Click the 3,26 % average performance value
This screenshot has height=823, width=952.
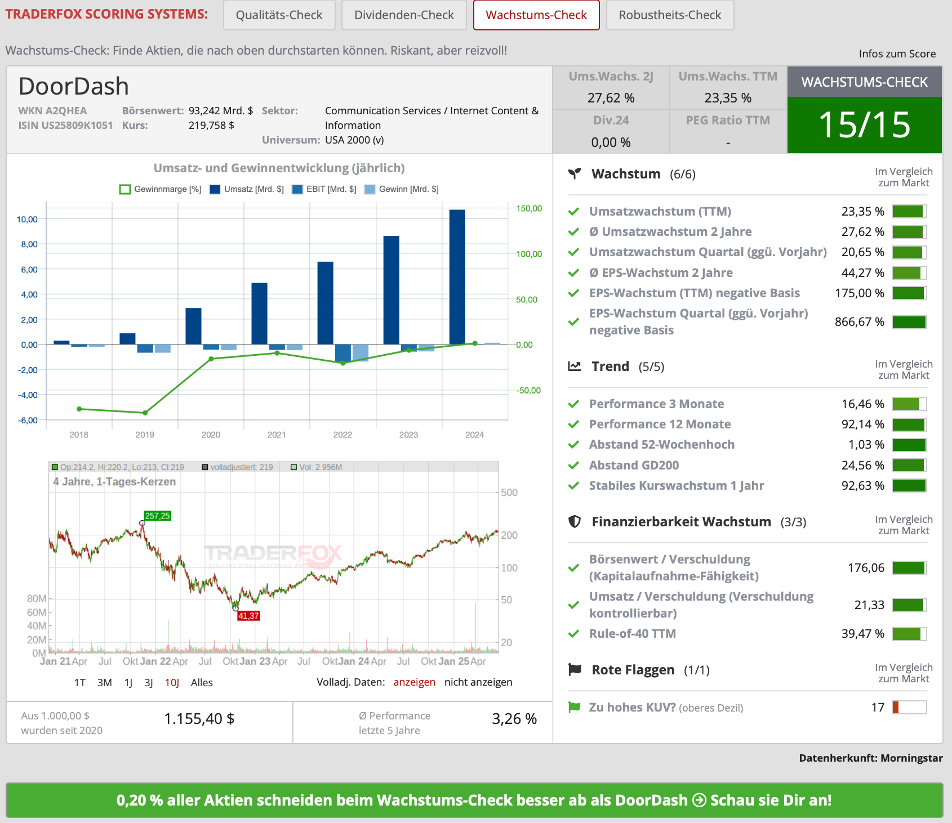pos(514,719)
